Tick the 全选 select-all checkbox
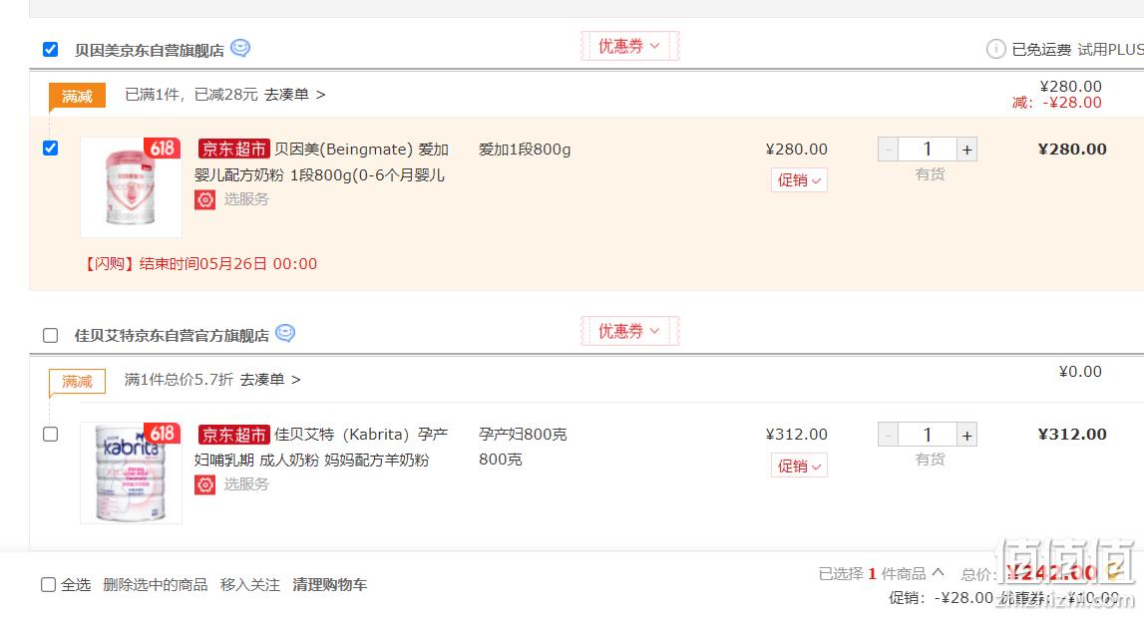 coord(48,585)
